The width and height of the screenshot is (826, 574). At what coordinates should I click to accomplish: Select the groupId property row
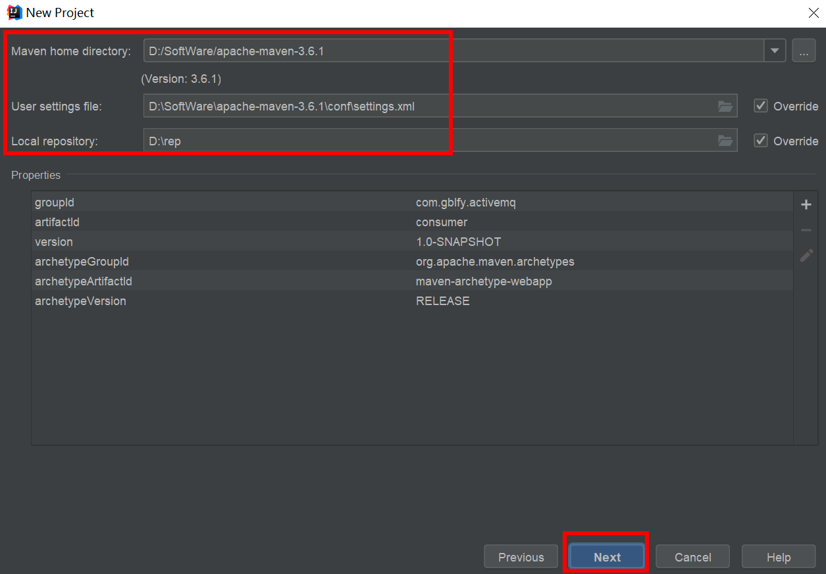(412, 203)
